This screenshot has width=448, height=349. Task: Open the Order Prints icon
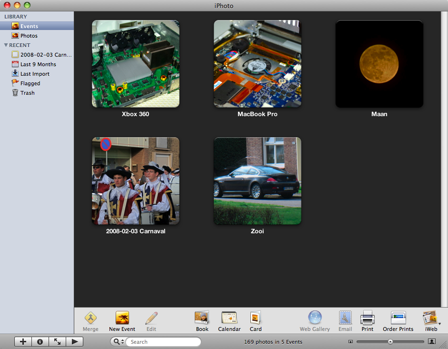(x=398, y=318)
